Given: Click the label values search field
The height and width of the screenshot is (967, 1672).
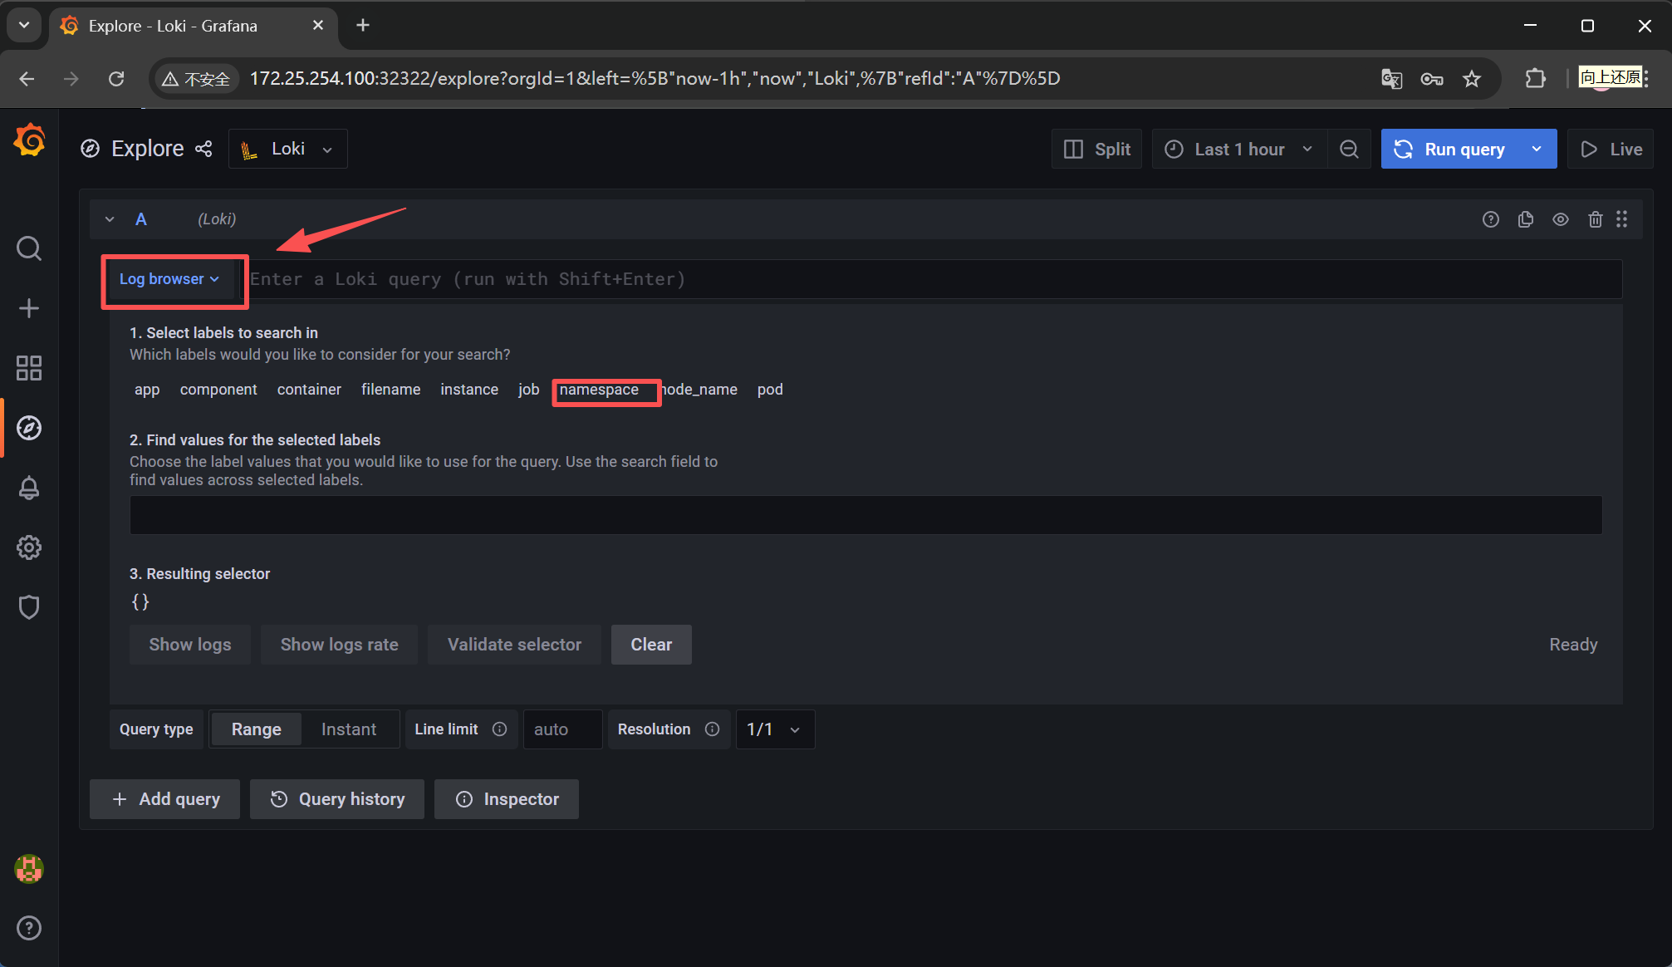Looking at the screenshot, I should [x=865, y=515].
